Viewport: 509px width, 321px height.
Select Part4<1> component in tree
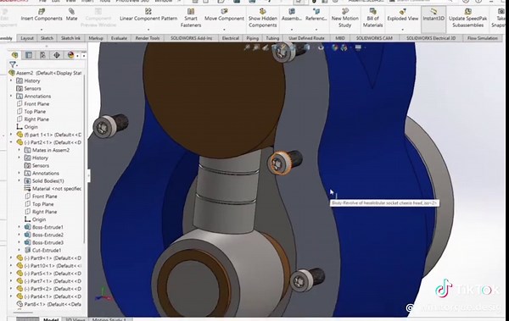48,296
